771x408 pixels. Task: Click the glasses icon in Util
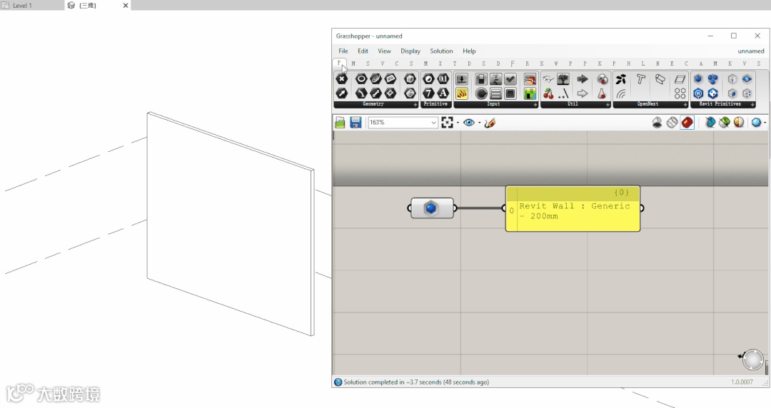pos(548,78)
